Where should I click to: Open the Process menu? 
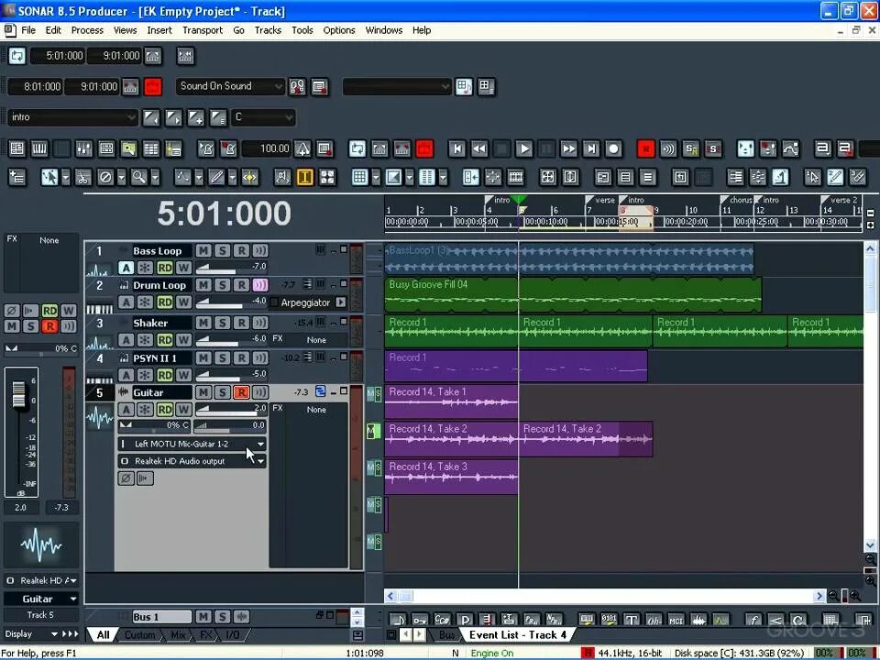point(87,30)
